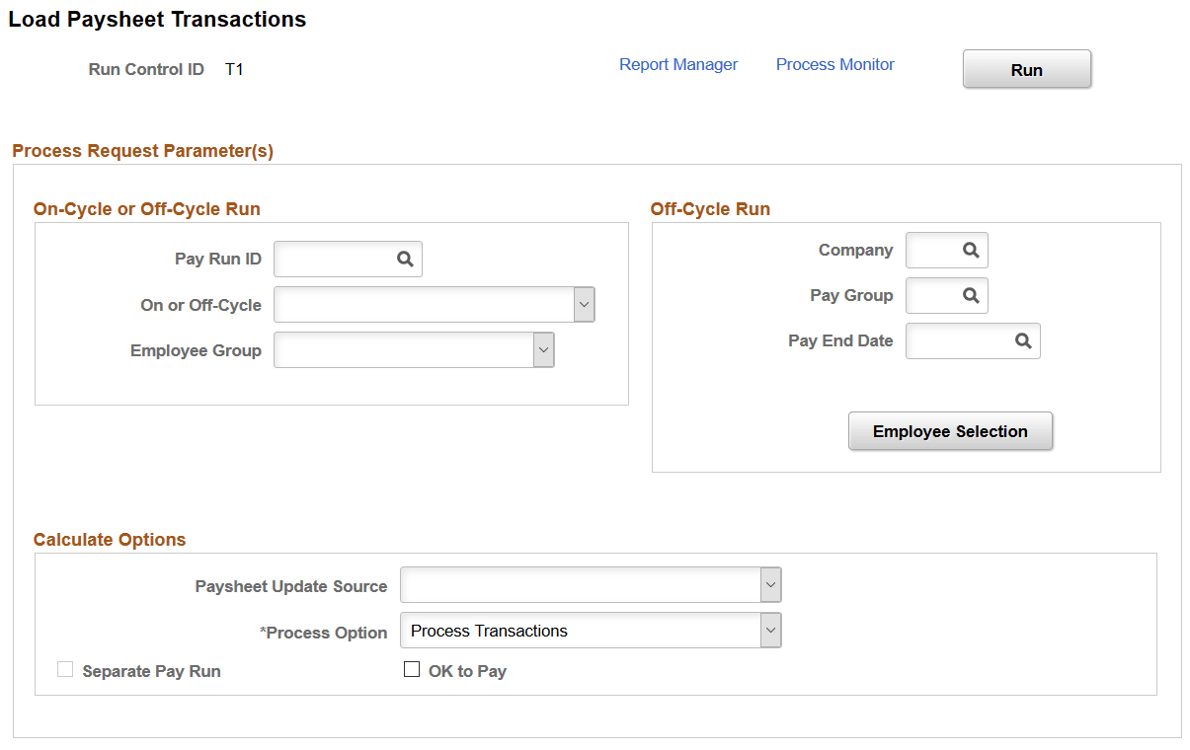The image size is (1190, 750).
Task: Toggle the Separate Pay Run checkbox
Action: 65,669
